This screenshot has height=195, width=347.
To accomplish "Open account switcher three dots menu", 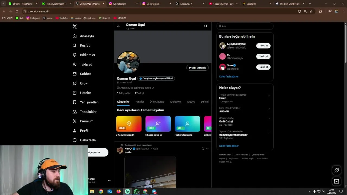I will tap(109, 180).
